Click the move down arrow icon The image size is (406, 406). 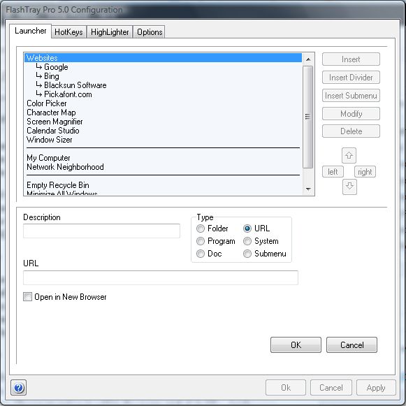click(x=349, y=187)
